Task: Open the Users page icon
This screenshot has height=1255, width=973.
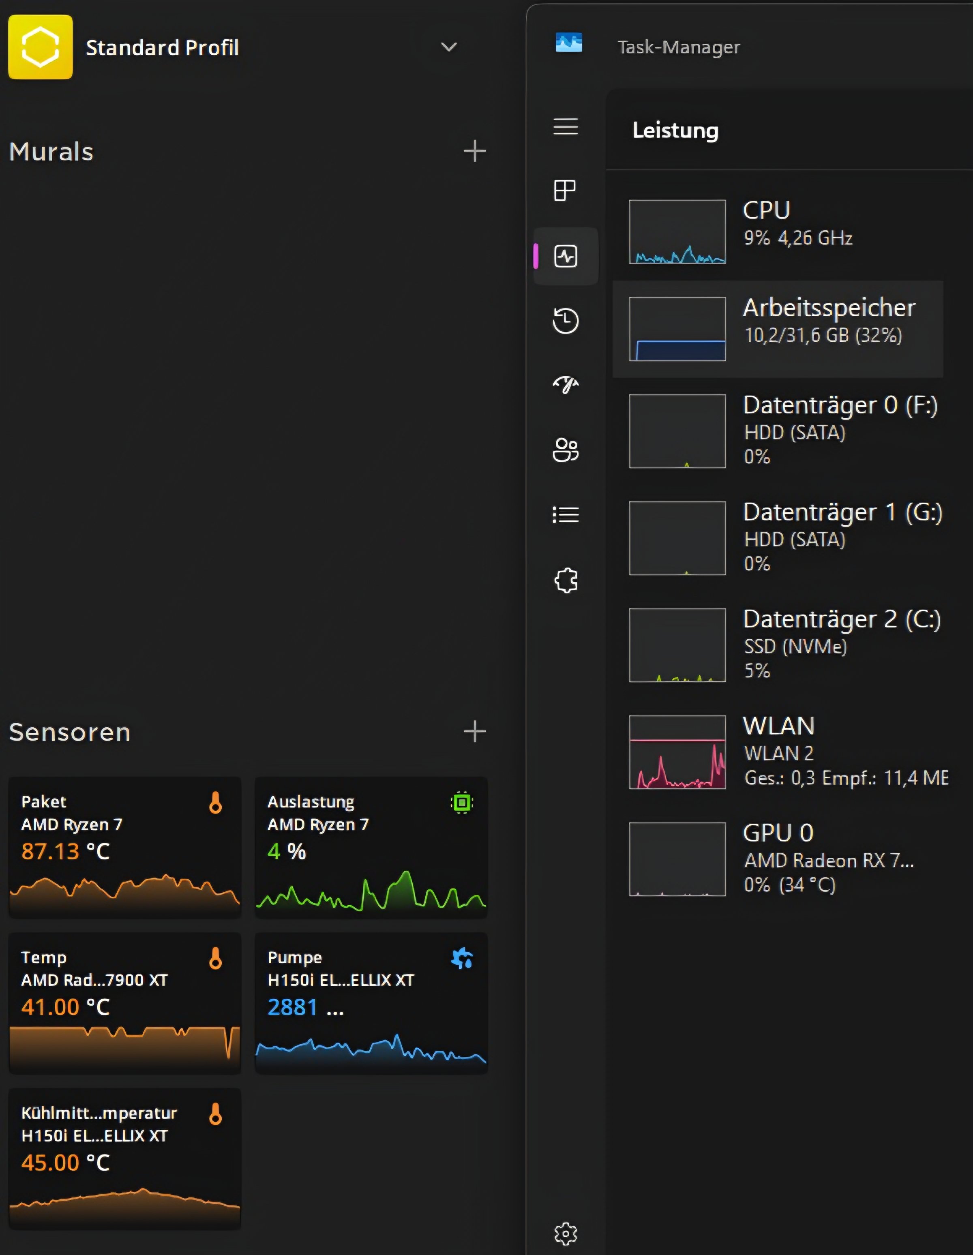Action: pos(565,450)
